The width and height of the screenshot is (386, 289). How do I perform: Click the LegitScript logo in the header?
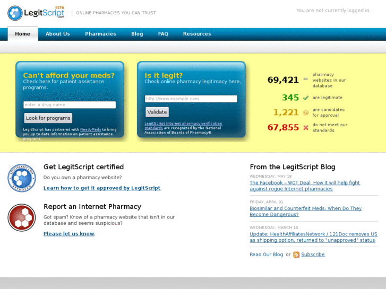point(36,13)
